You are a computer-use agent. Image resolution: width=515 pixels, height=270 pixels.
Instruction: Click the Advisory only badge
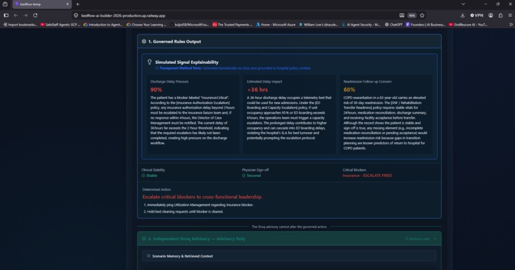(x=417, y=239)
